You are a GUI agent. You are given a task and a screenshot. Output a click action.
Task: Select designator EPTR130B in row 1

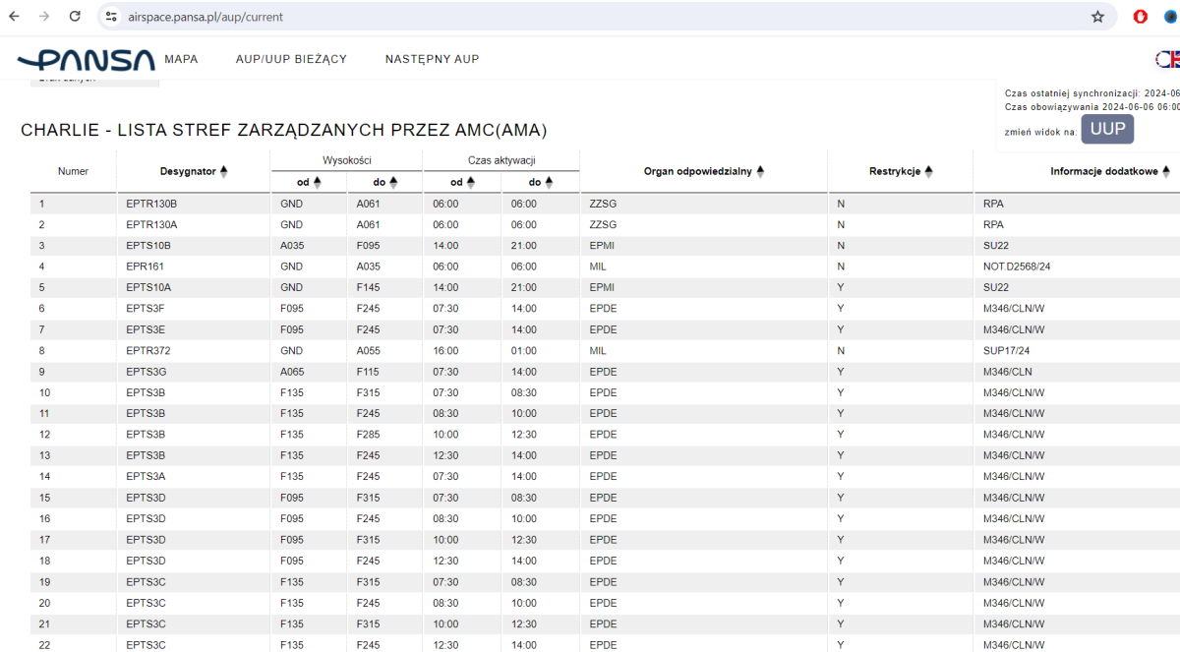coord(151,204)
